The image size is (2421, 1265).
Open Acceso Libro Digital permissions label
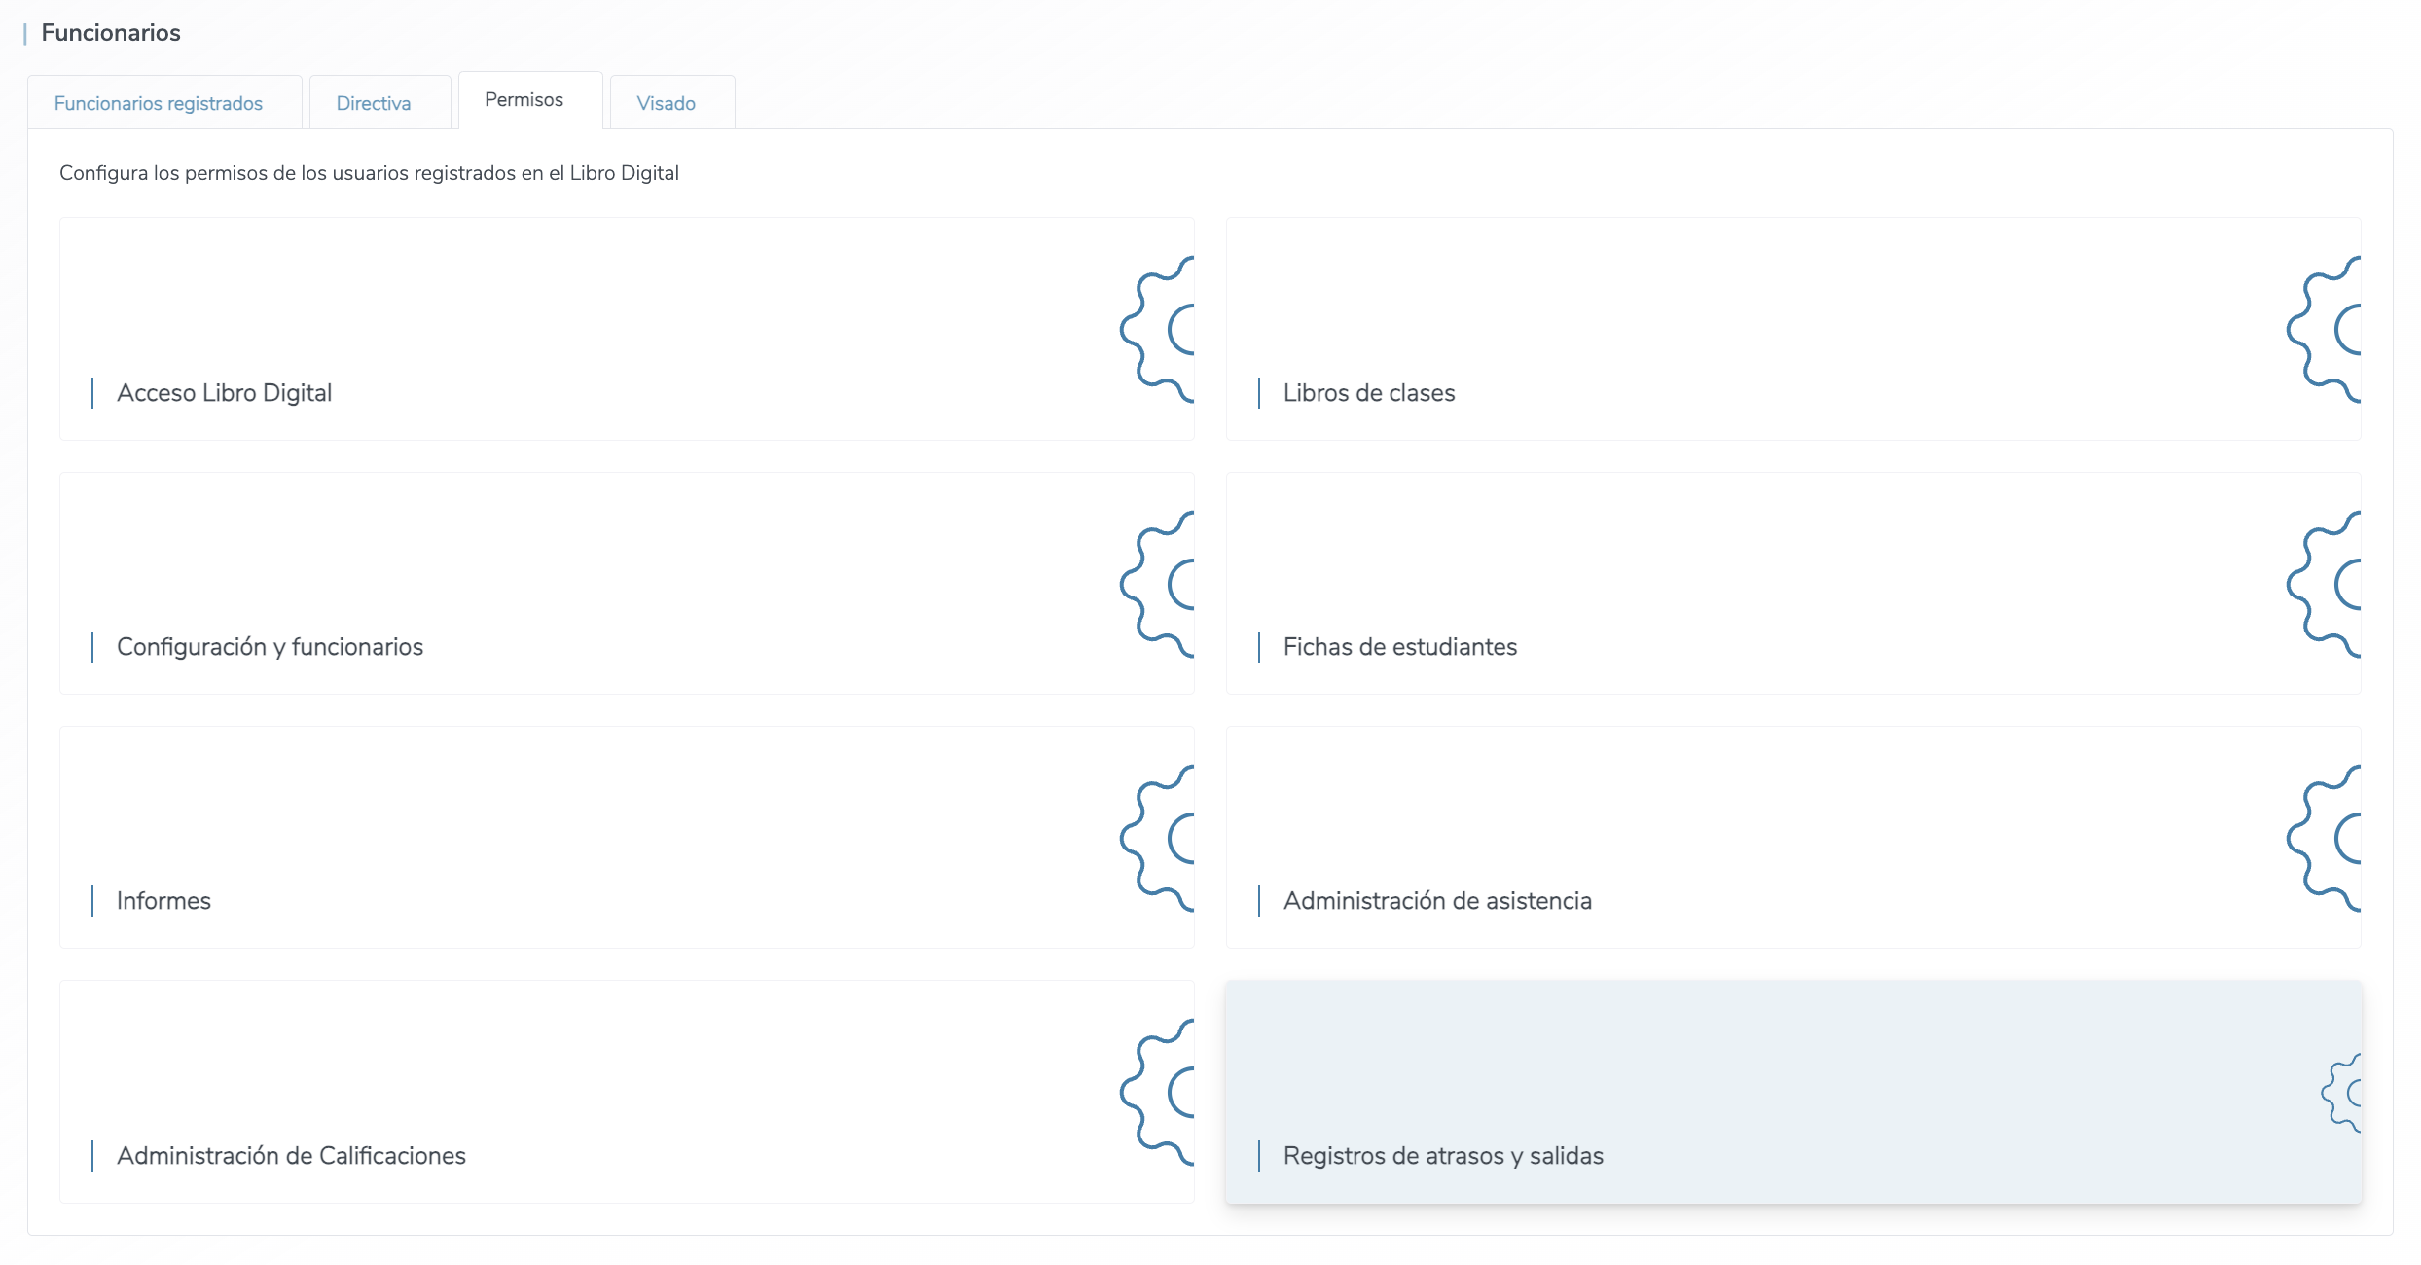click(x=224, y=393)
